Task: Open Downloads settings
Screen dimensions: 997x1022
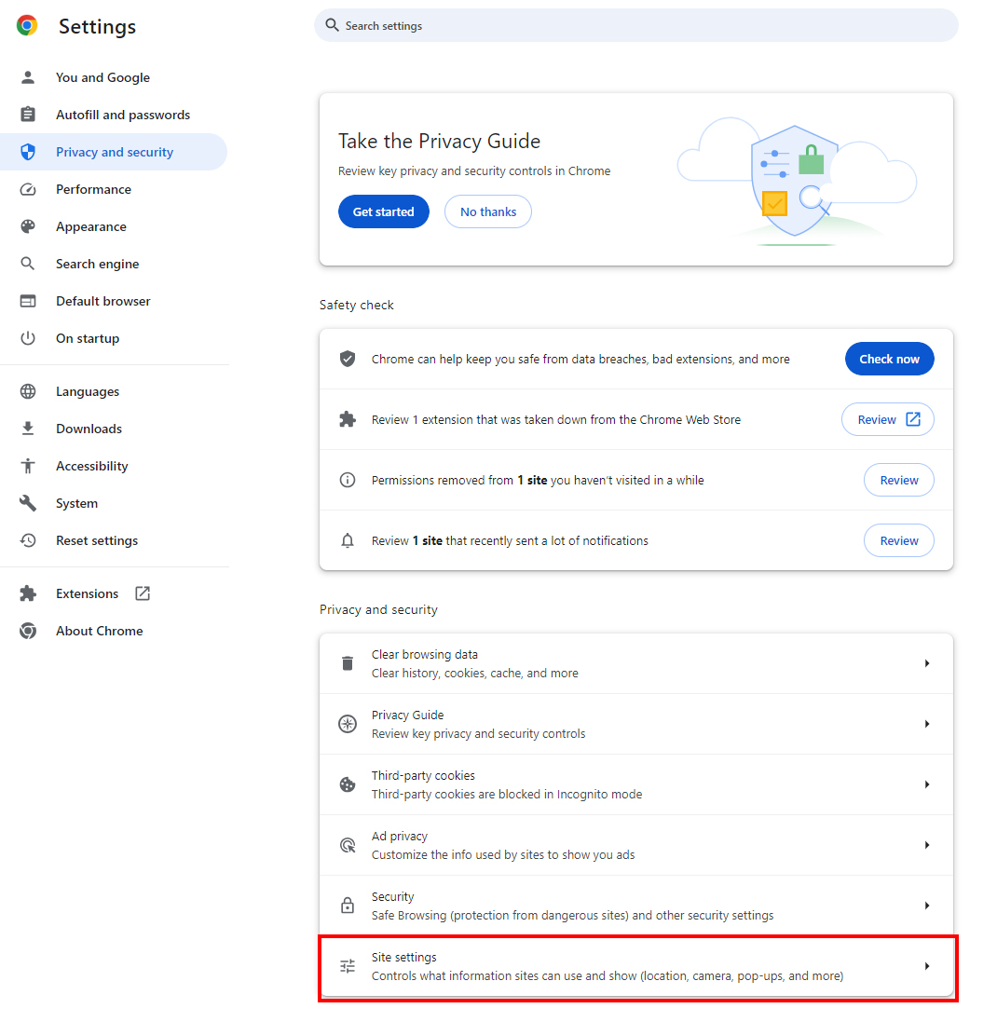Action: pos(114,429)
